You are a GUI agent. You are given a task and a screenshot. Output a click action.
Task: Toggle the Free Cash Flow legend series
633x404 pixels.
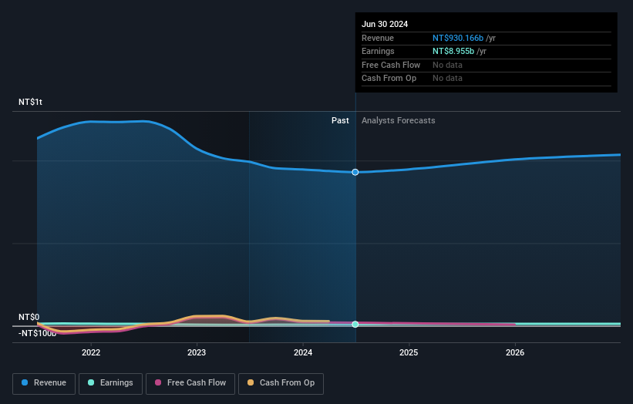[190, 383]
